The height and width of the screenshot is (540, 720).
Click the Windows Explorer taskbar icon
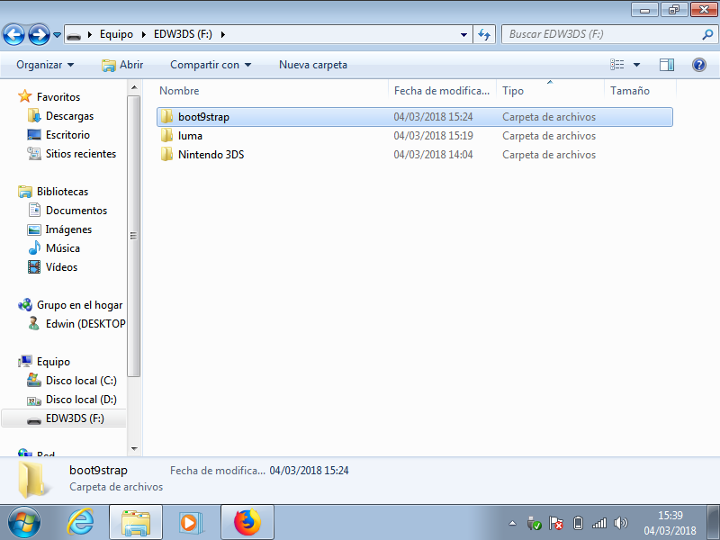coord(136,523)
